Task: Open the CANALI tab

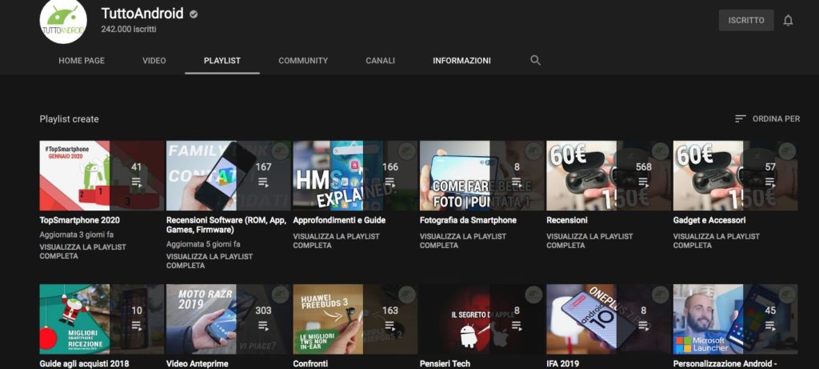Action: click(x=380, y=61)
